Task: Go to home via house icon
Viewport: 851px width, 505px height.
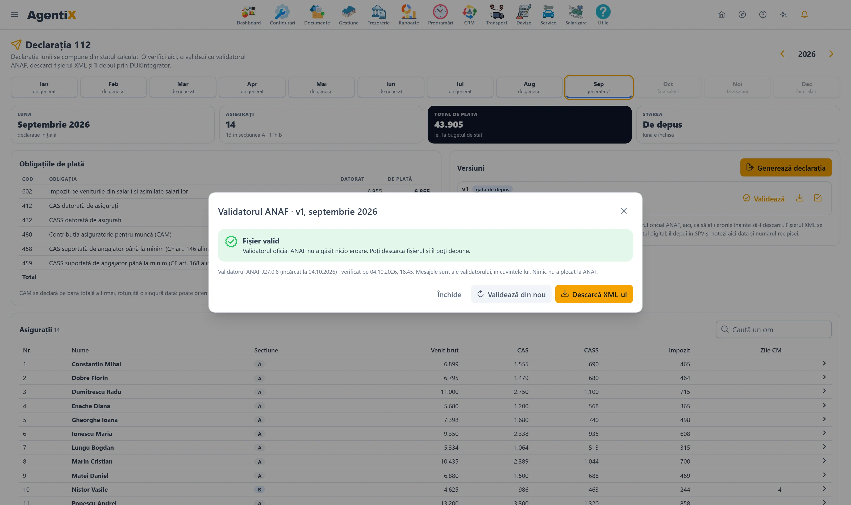Action: pyautogui.click(x=721, y=14)
